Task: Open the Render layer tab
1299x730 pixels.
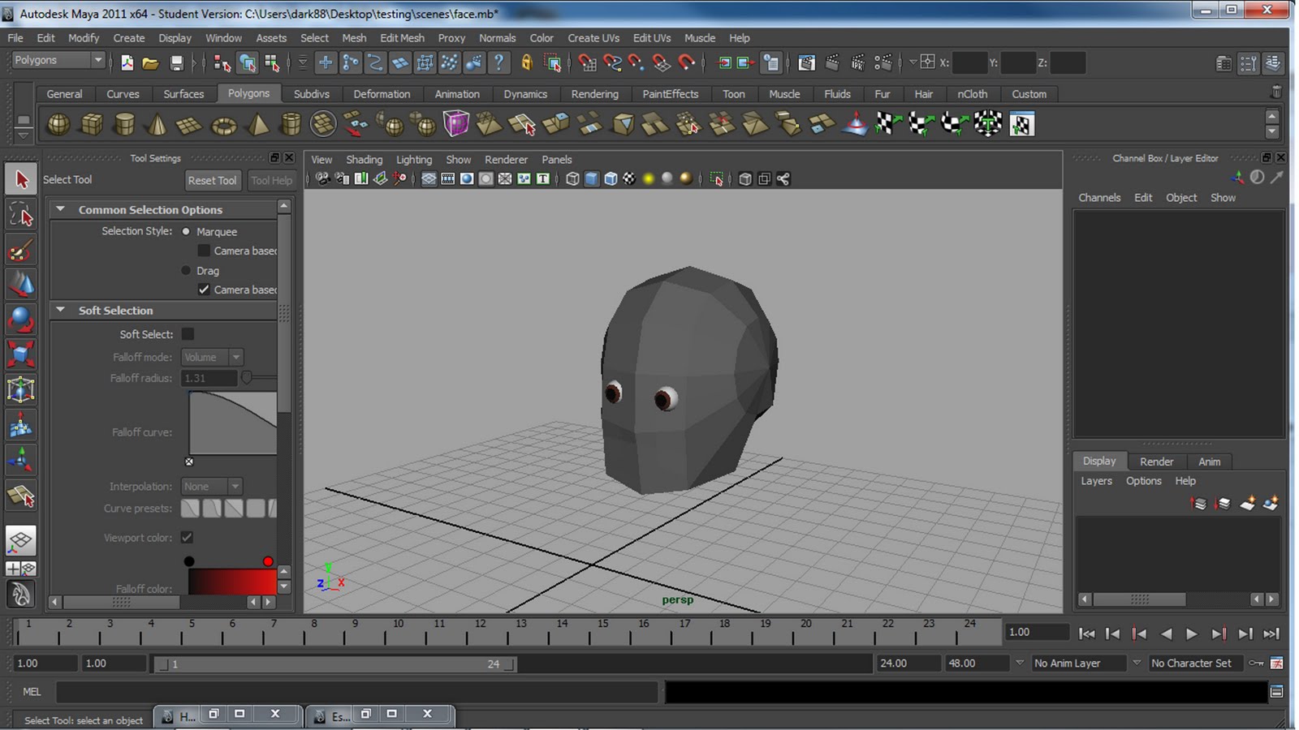Action: coord(1156,462)
